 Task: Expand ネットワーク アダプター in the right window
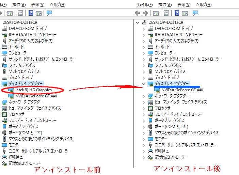pos(144,96)
